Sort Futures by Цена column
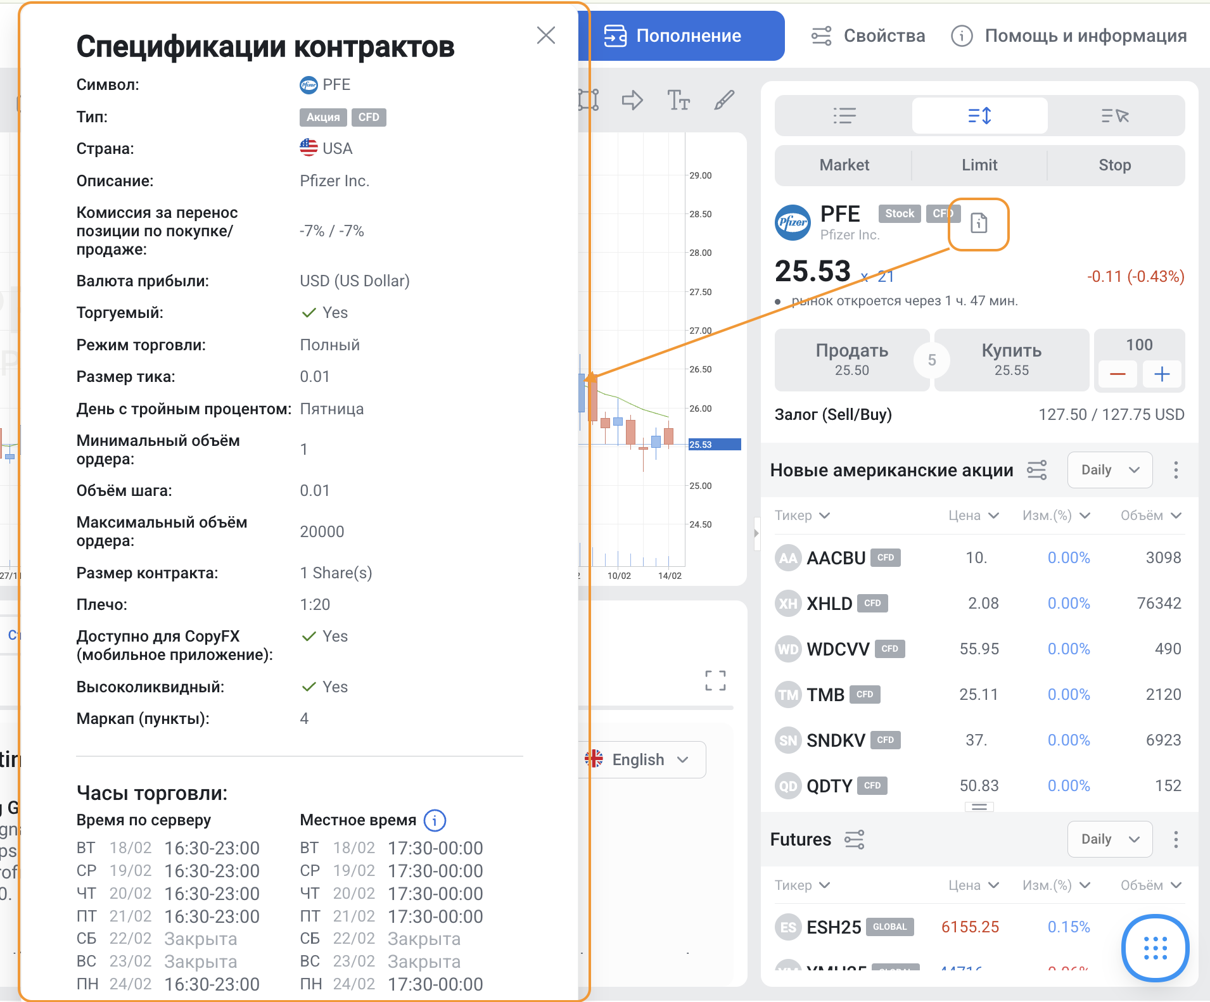 974,885
